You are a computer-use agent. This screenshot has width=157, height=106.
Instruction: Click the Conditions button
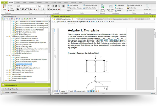(x=119, y=5)
